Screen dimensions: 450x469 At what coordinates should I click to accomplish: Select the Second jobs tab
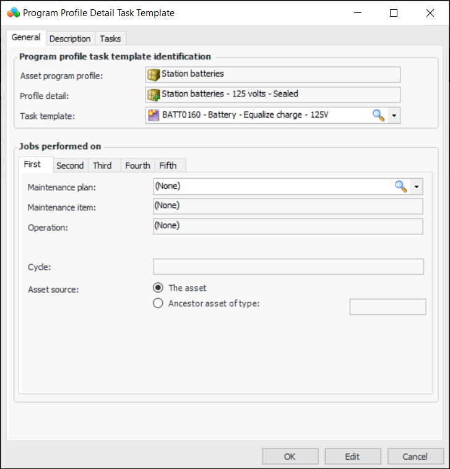coord(70,165)
